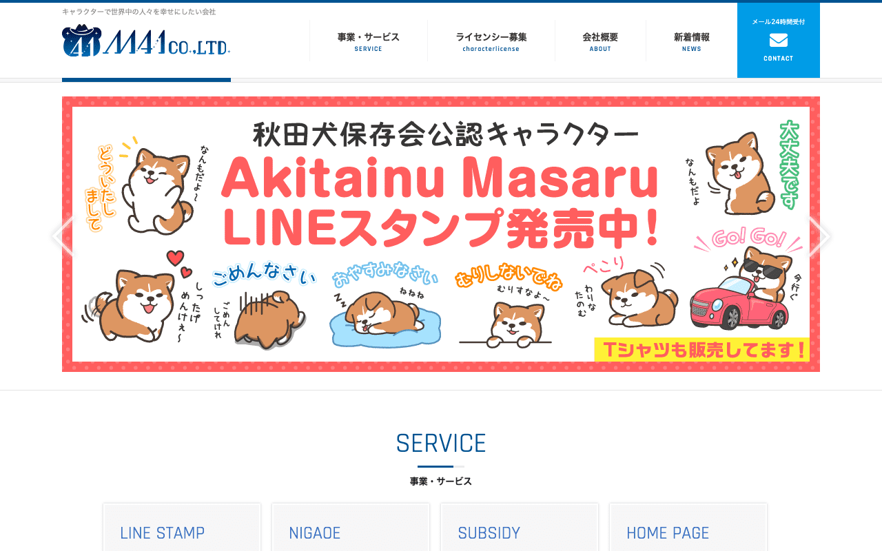Advance the slider with right arrow

pos(819,236)
